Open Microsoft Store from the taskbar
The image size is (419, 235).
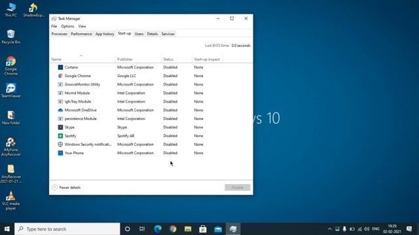tap(203, 229)
